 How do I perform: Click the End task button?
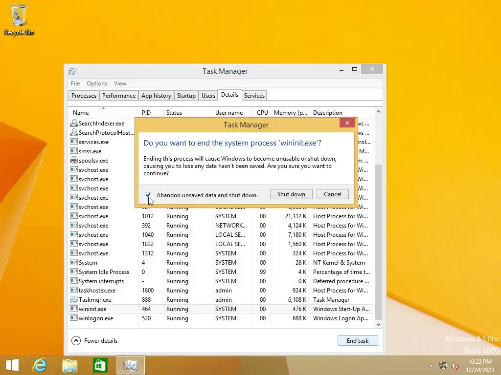pos(358,340)
